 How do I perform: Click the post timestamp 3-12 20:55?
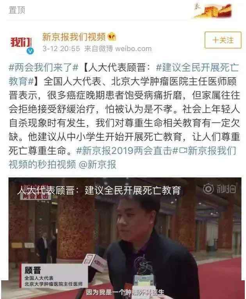pos(61,49)
